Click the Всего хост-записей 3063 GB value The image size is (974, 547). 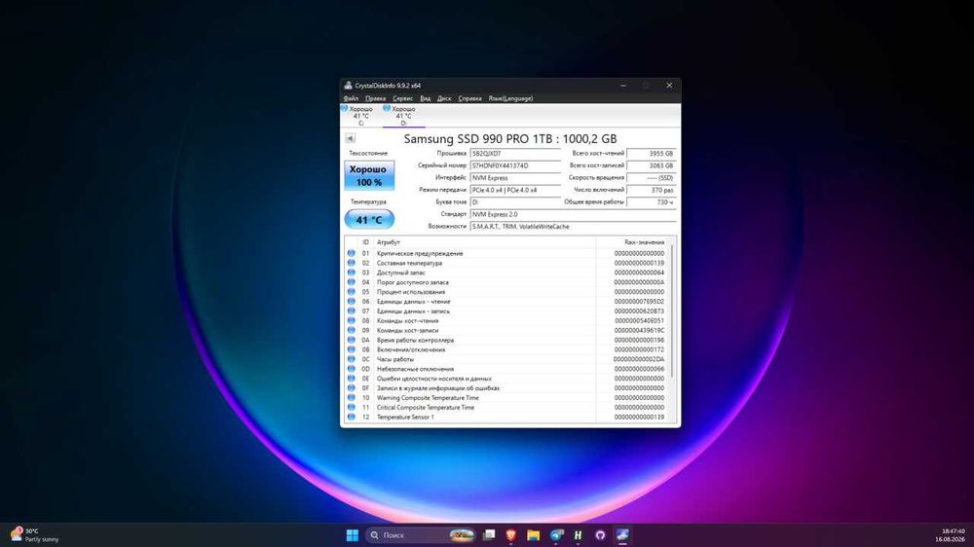click(x=651, y=165)
